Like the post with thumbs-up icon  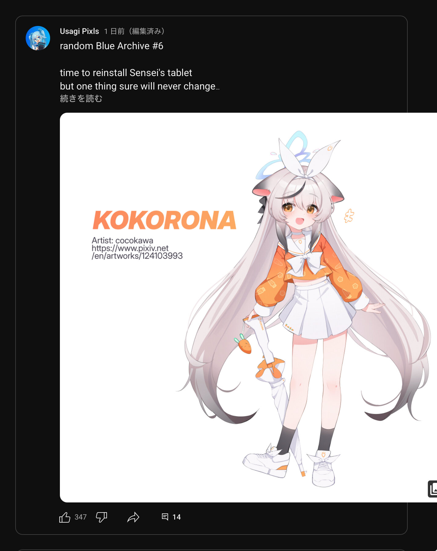(65, 517)
